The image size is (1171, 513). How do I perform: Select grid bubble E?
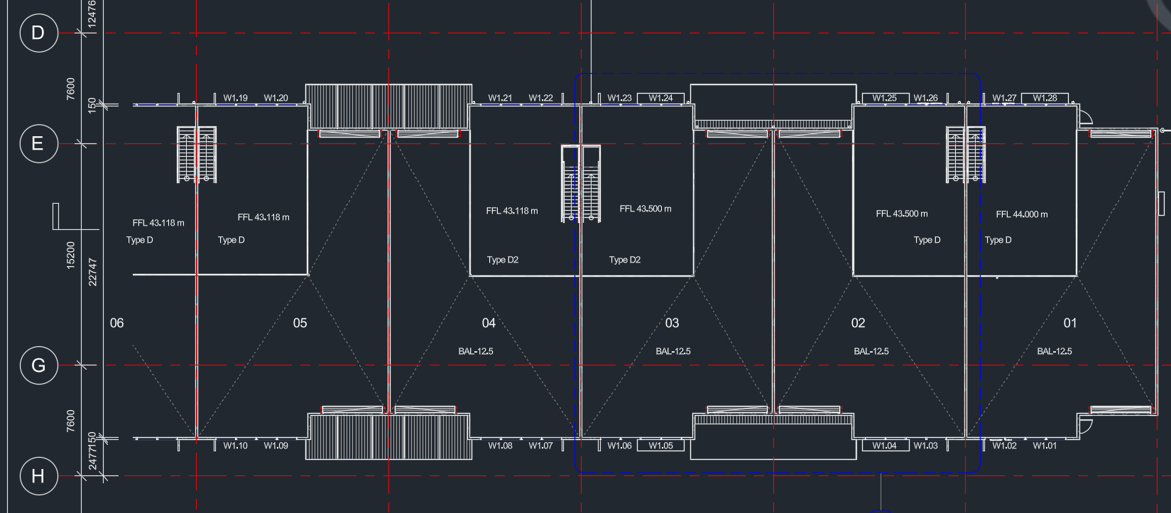pyautogui.click(x=38, y=144)
